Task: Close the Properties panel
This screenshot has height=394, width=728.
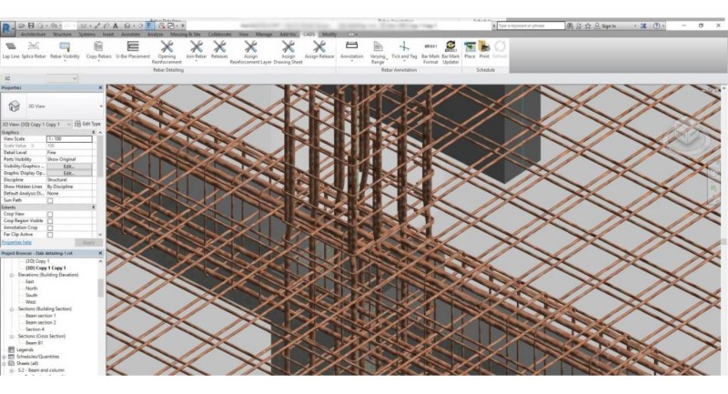Action: [x=100, y=87]
